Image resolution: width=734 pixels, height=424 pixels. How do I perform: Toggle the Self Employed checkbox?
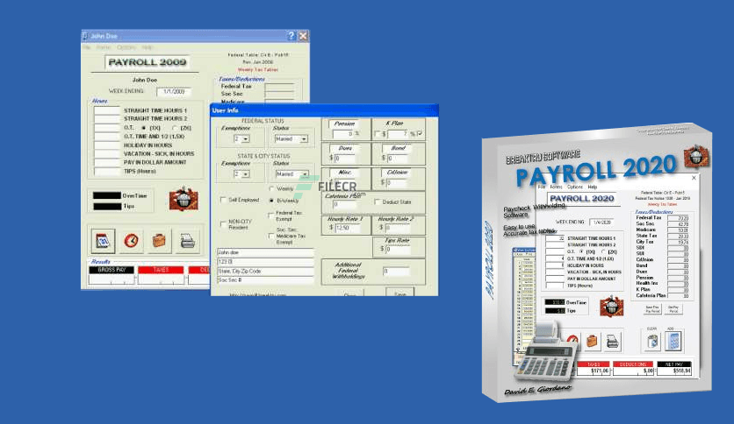(x=223, y=200)
